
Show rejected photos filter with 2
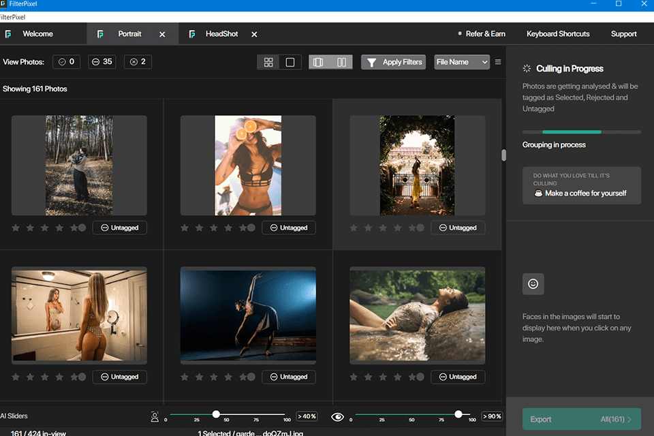tap(138, 62)
